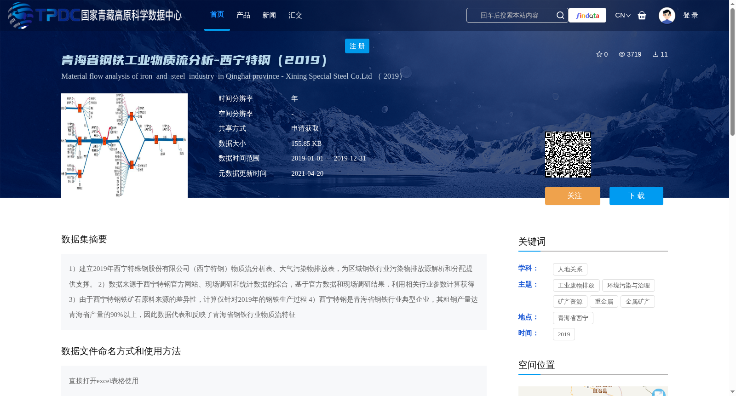Click the 申请获取 sharing method value

[x=305, y=128]
